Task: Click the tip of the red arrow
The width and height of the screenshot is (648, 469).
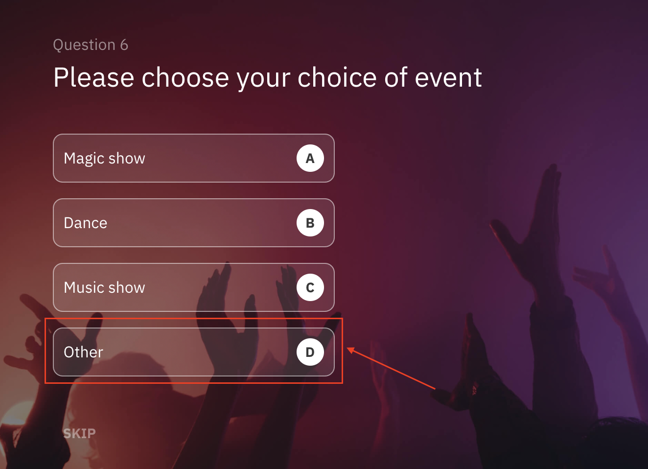Action: [x=348, y=349]
